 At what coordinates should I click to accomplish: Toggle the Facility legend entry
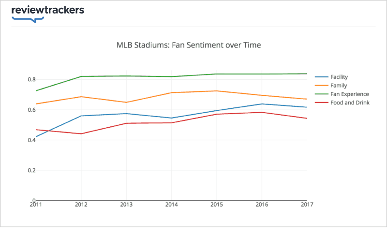coord(339,77)
